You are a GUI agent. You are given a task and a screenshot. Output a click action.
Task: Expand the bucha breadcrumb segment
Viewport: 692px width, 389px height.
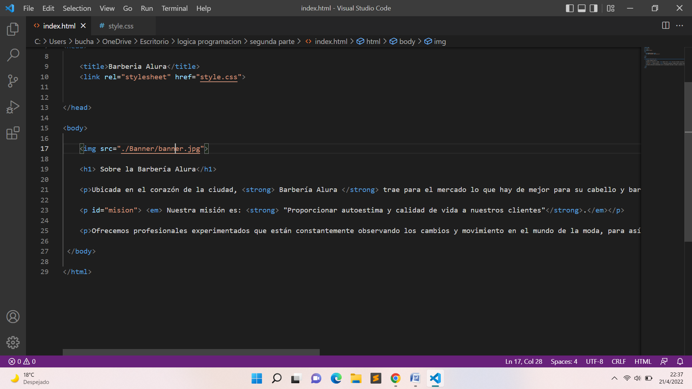(x=84, y=41)
